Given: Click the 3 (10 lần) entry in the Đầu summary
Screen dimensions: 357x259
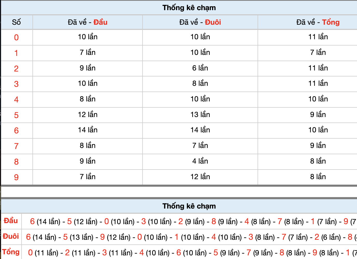Looking at the screenshot, I should [x=156, y=222].
